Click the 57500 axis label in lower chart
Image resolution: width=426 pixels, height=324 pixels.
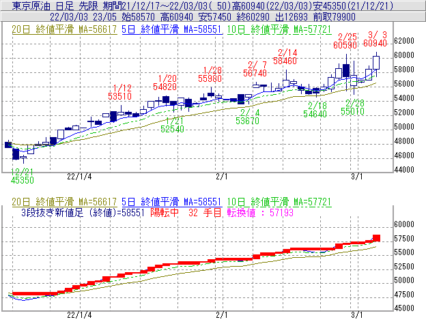(404, 238)
